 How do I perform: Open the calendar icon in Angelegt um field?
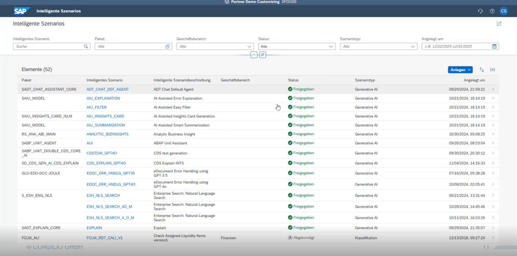point(494,47)
